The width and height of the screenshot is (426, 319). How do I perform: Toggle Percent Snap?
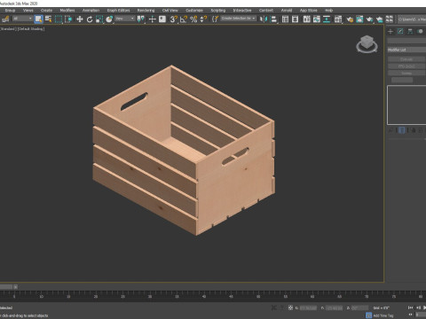(193, 19)
